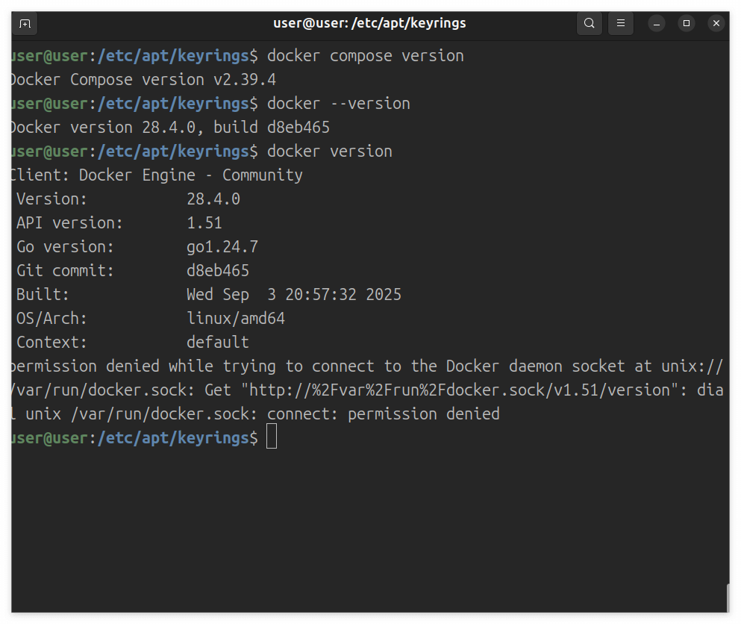This screenshot has width=741, height=624.
Task: Click the cursor at the last prompt
Action: [x=272, y=437]
